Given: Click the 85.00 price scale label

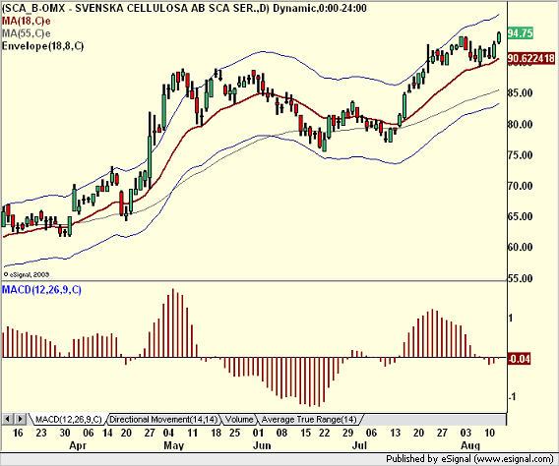Looking at the screenshot, I should pos(521,93).
